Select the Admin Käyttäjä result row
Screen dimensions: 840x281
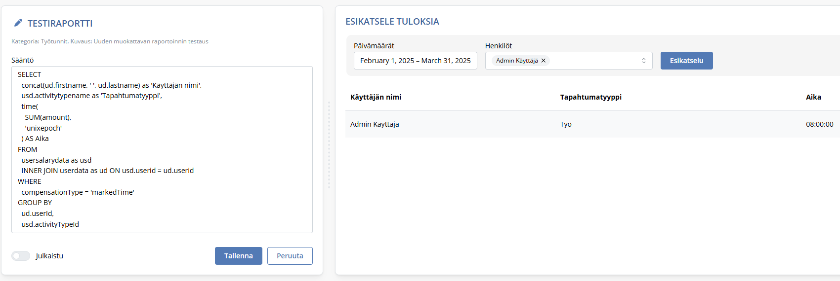[x=592, y=124]
